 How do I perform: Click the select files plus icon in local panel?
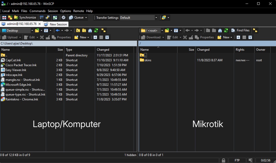(95, 37)
